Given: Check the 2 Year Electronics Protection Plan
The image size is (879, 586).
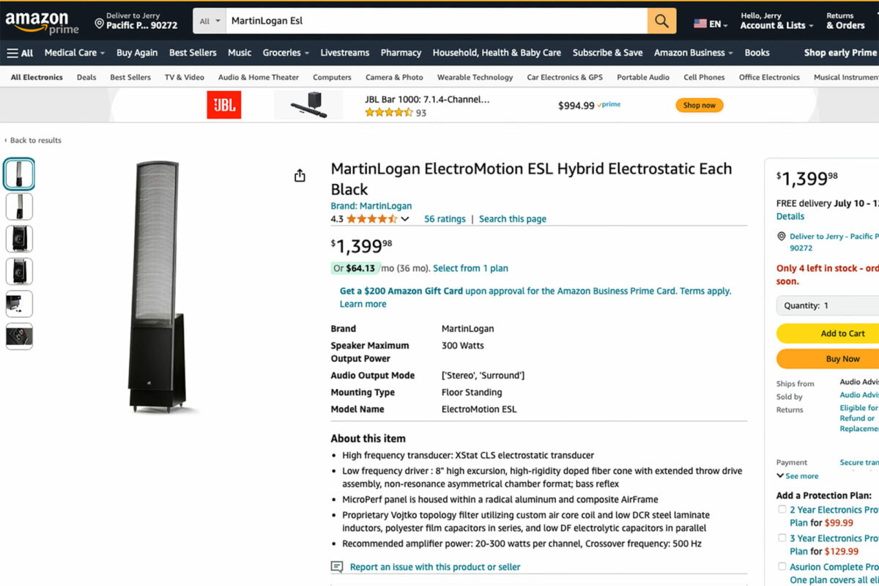Looking at the screenshot, I should click(x=782, y=510).
